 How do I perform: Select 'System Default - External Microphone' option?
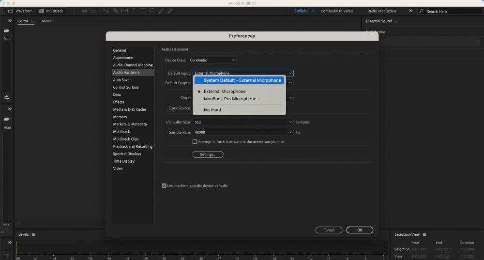coord(242,80)
